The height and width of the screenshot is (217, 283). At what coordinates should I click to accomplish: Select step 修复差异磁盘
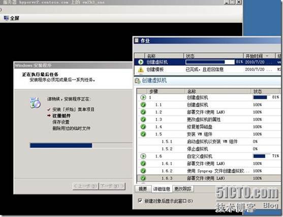click(x=200, y=127)
